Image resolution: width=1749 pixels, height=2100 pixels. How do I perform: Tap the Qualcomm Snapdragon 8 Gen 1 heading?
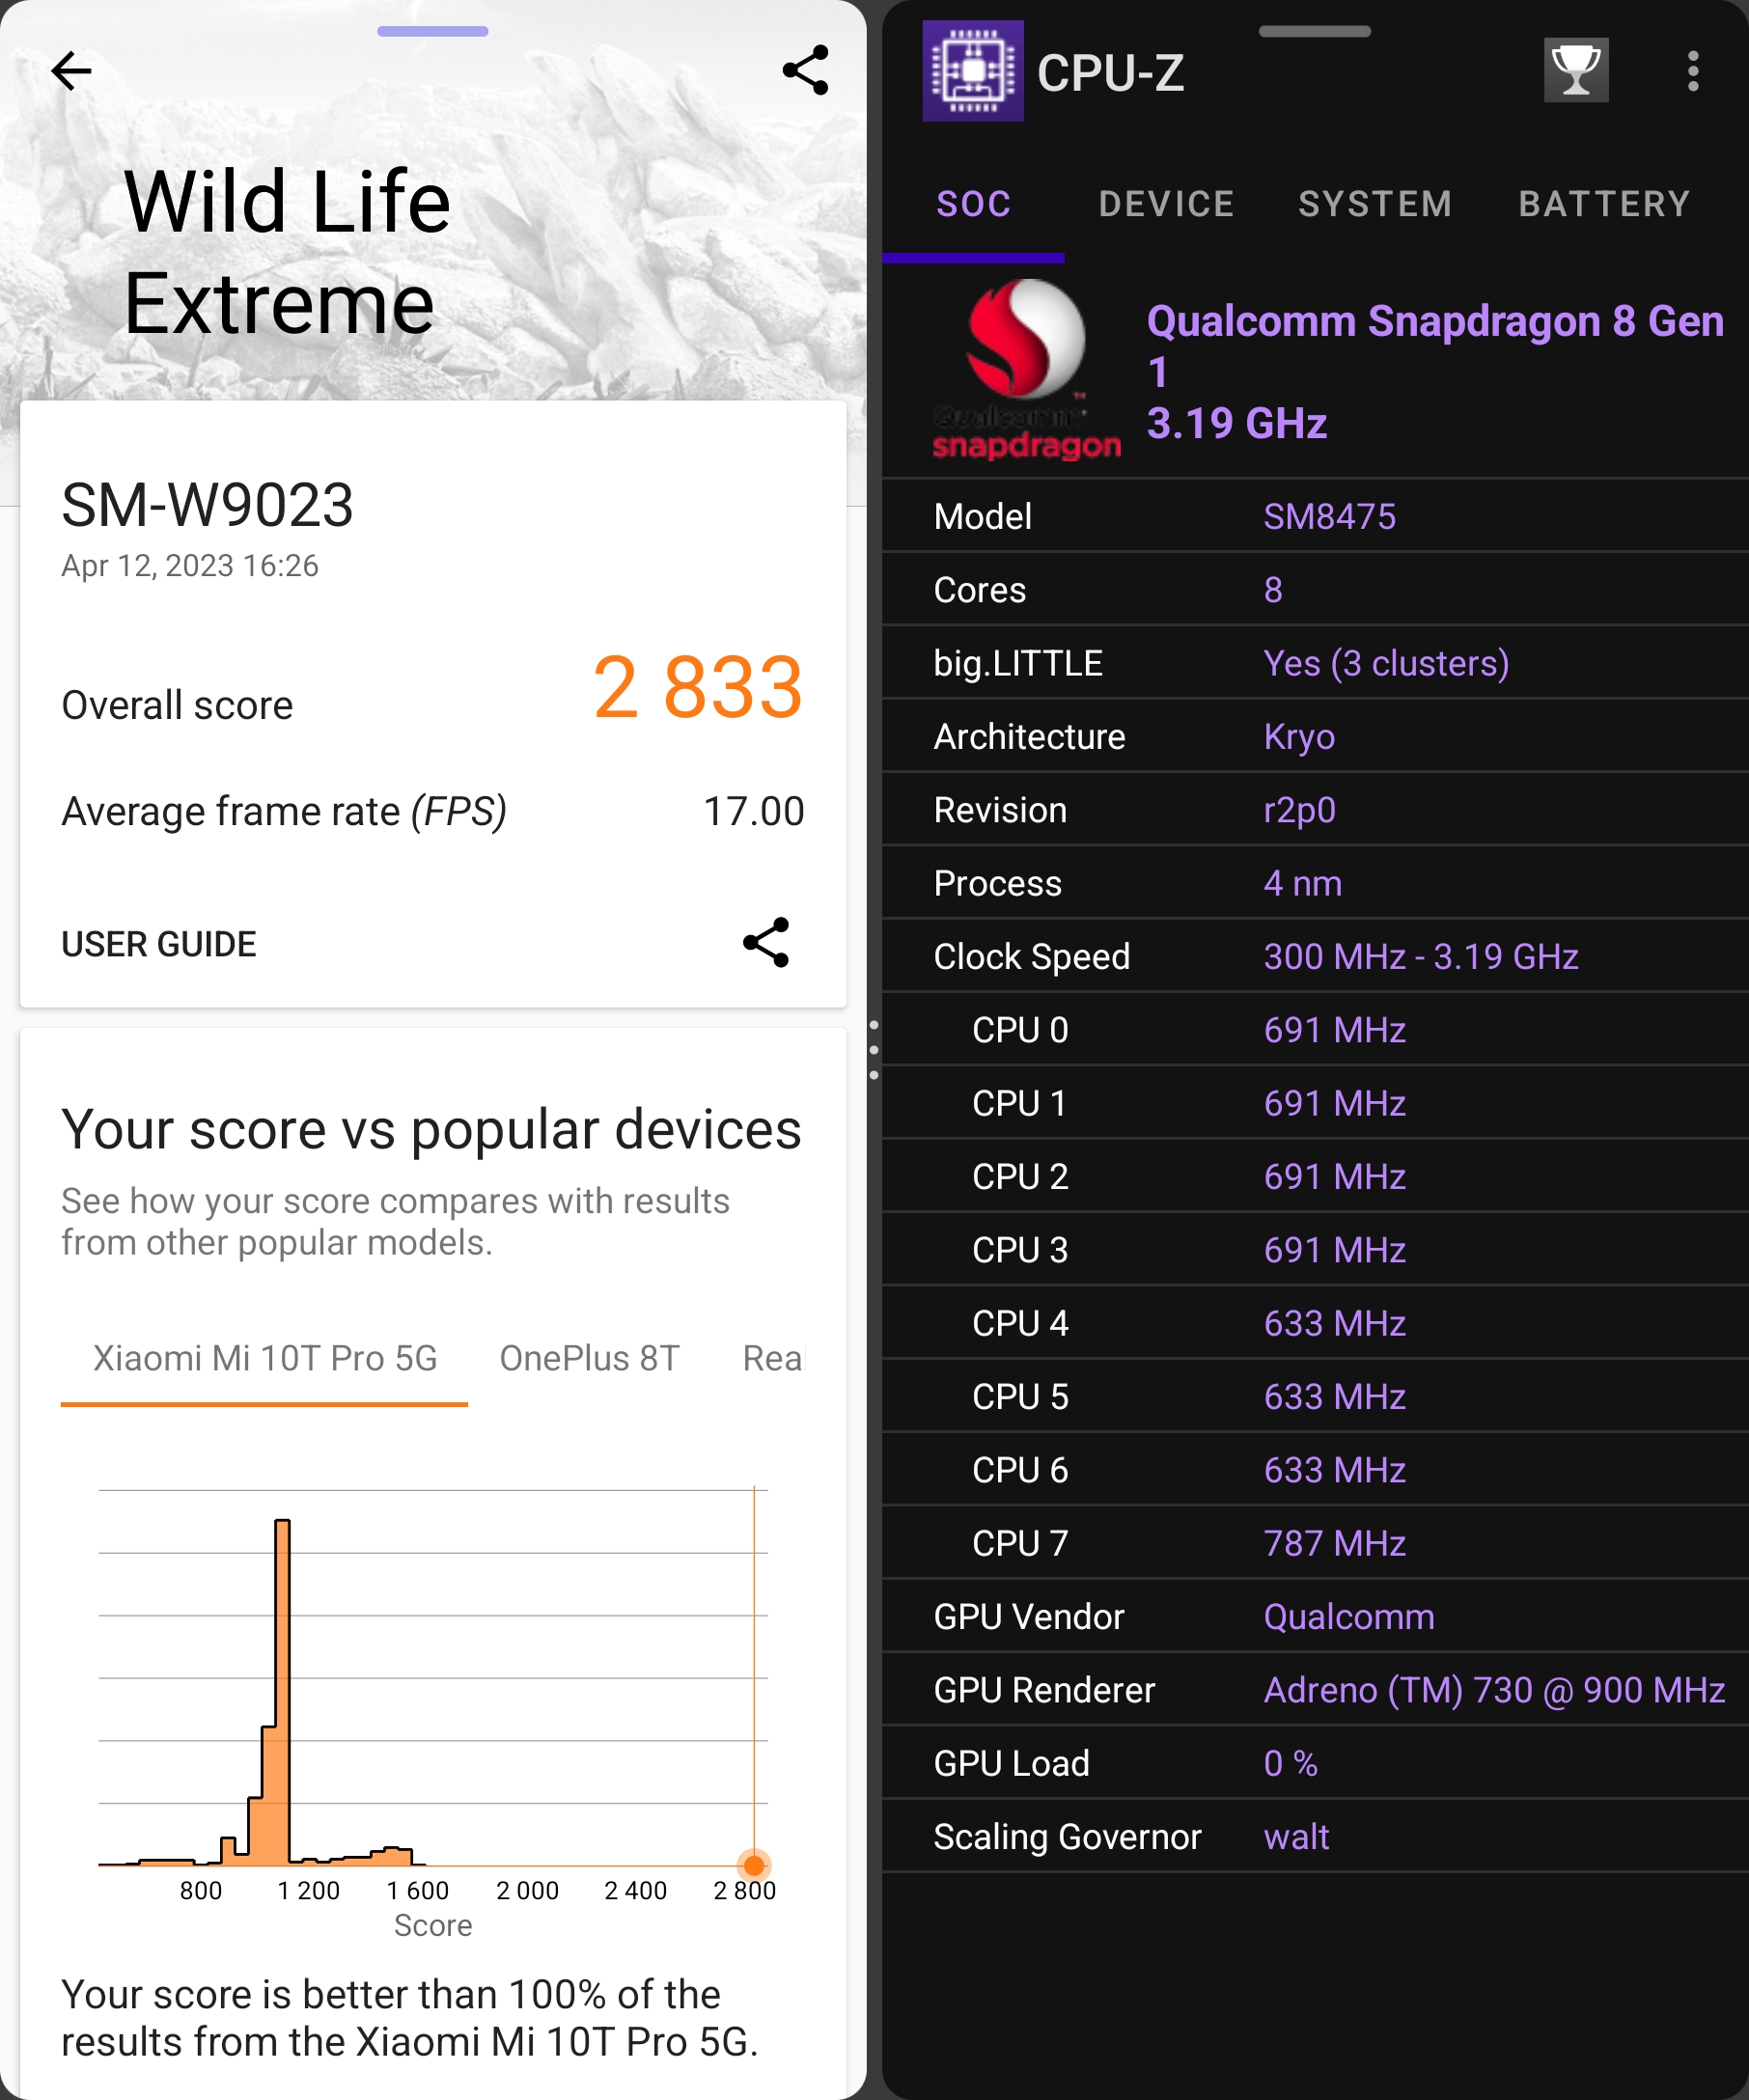pyautogui.click(x=1435, y=346)
